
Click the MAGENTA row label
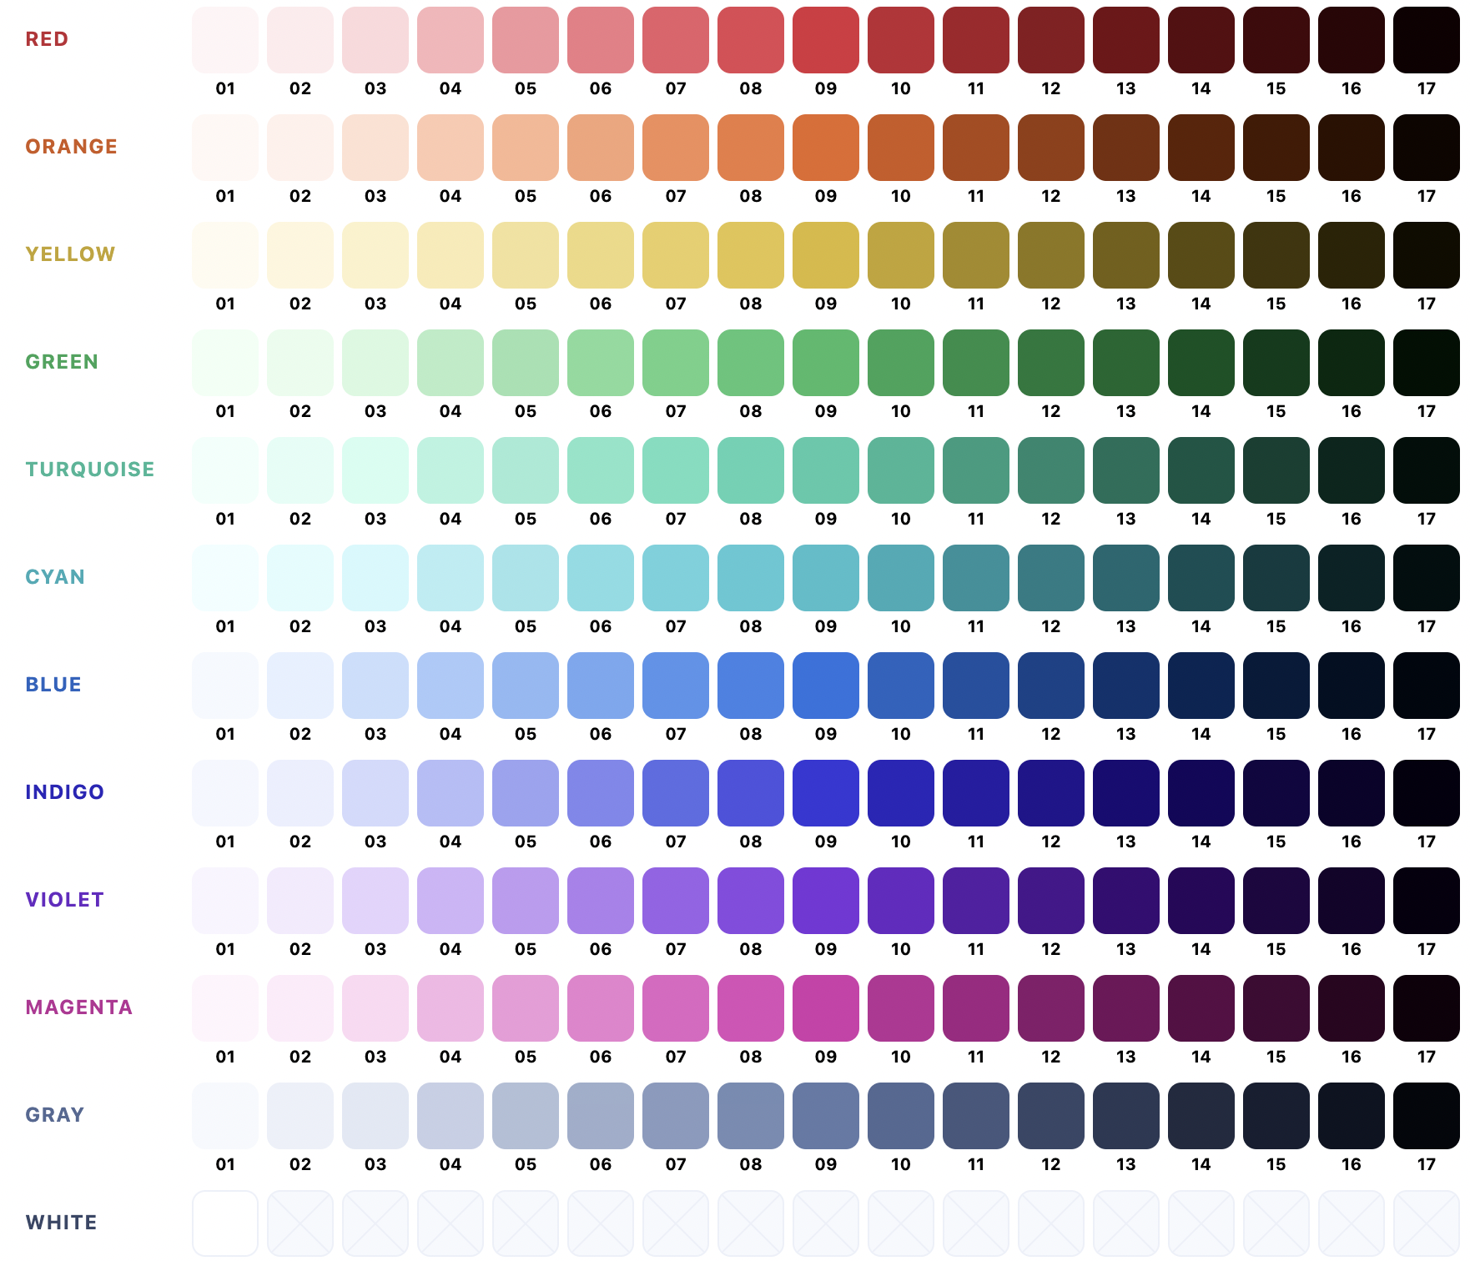tap(79, 1007)
